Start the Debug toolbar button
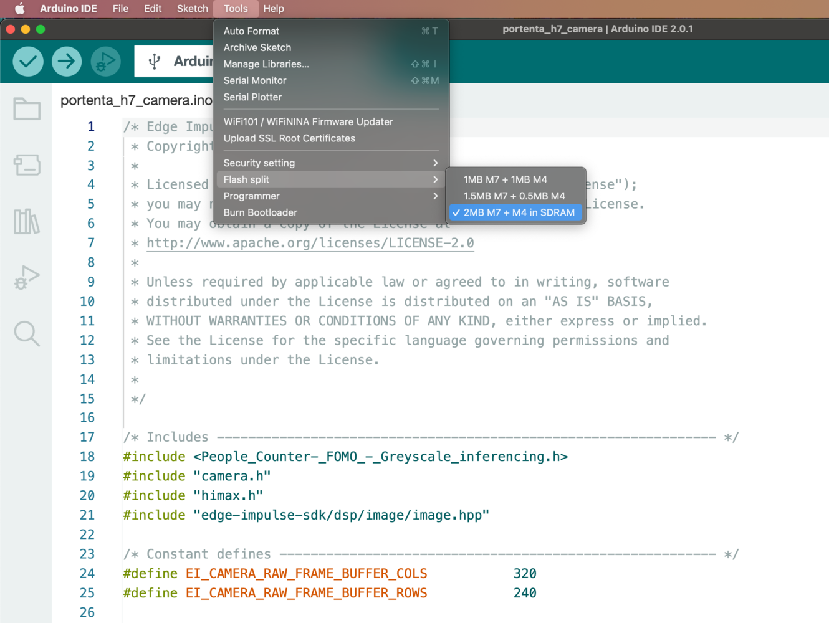This screenshot has height=623, width=829. [105, 61]
